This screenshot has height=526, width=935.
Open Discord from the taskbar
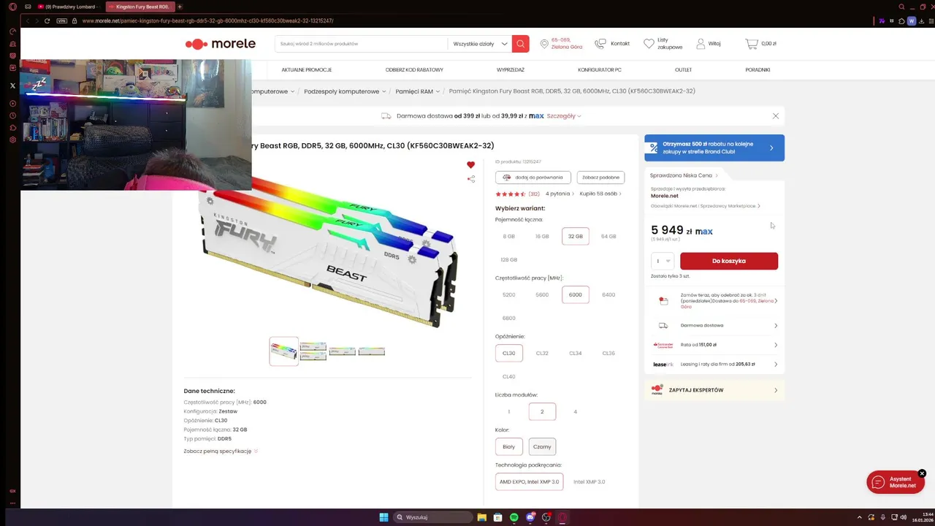530,517
